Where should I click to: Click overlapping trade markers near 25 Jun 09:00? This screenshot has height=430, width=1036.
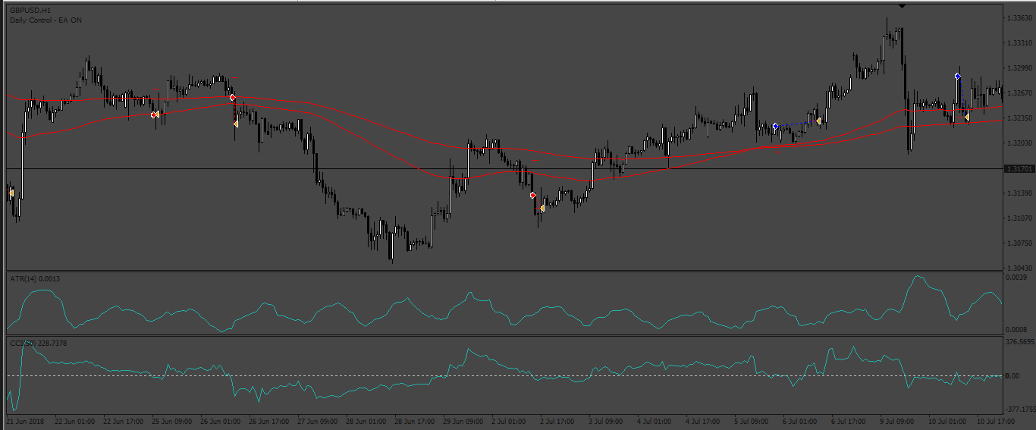pyautogui.click(x=155, y=115)
